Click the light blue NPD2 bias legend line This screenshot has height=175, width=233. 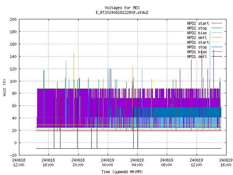[217, 33]
